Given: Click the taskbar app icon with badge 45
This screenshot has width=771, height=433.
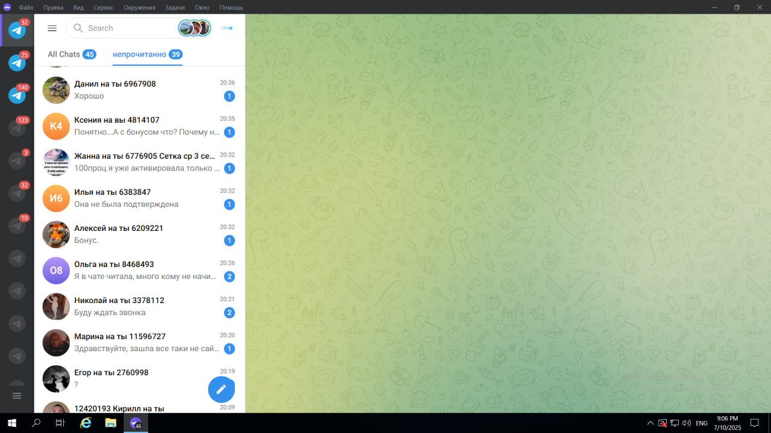Looking at the screenshot, I should coord(136,423).
